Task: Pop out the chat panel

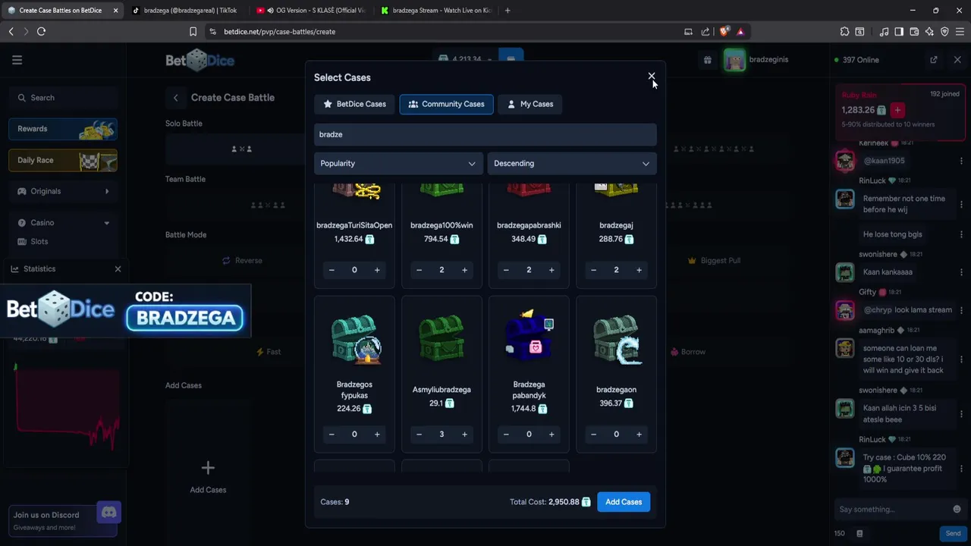Action: point(934,60)
